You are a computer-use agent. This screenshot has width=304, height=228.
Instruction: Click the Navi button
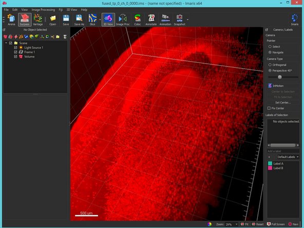coord(293,224)
